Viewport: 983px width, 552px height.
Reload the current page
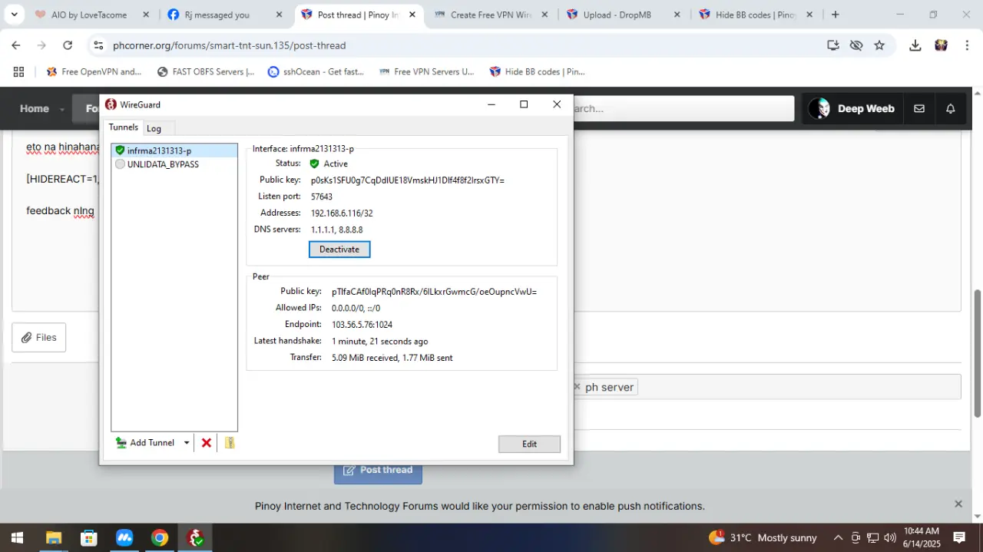[x=68, y=45]
